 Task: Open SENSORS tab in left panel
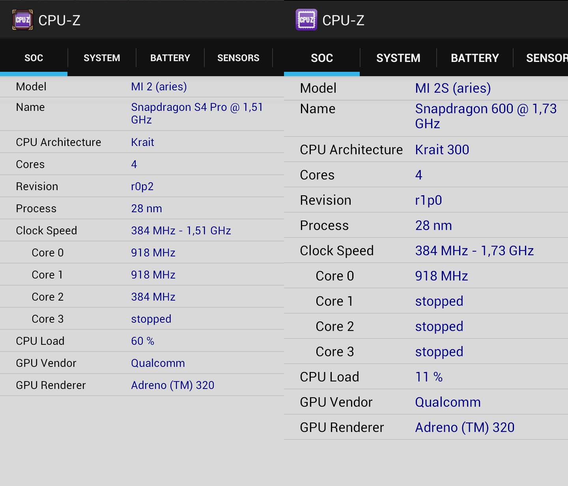(x=238, y=58)
